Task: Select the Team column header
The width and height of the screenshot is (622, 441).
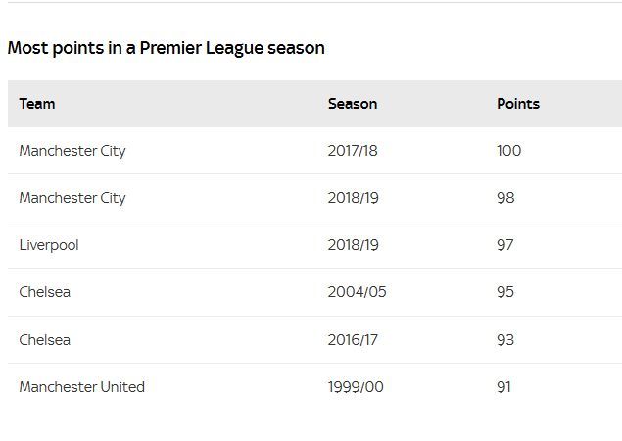Action: point(37,104)
